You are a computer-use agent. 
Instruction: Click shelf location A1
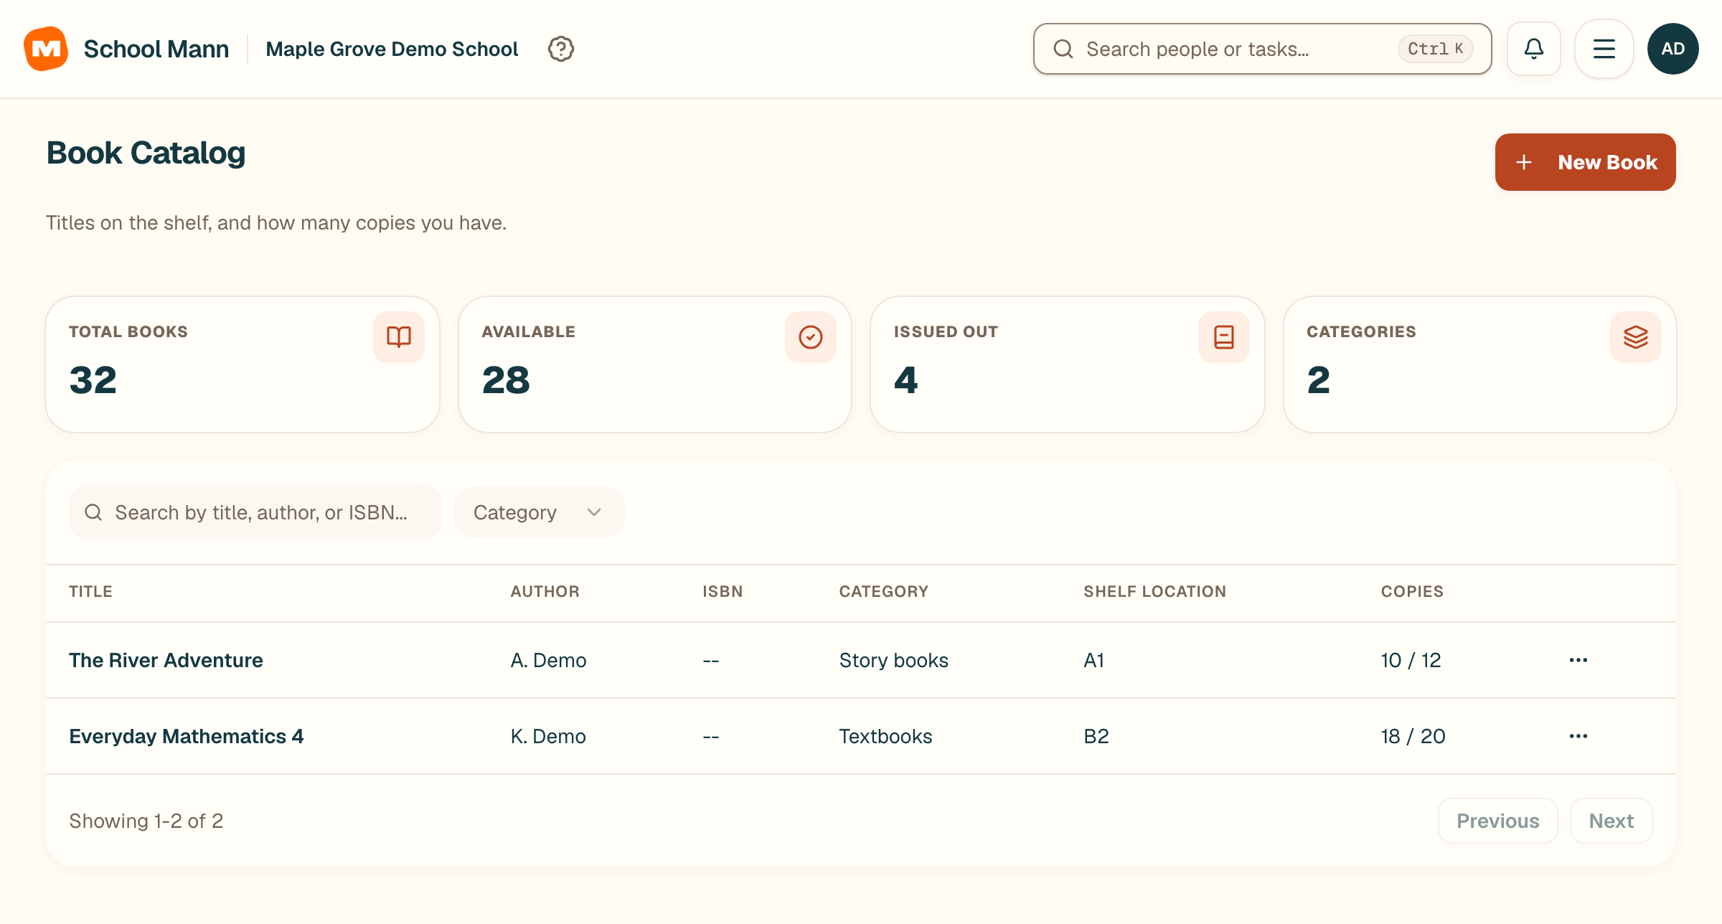click(x=1093, y=660)
